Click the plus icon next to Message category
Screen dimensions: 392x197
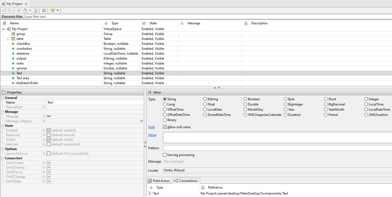[x=44, y=121]
